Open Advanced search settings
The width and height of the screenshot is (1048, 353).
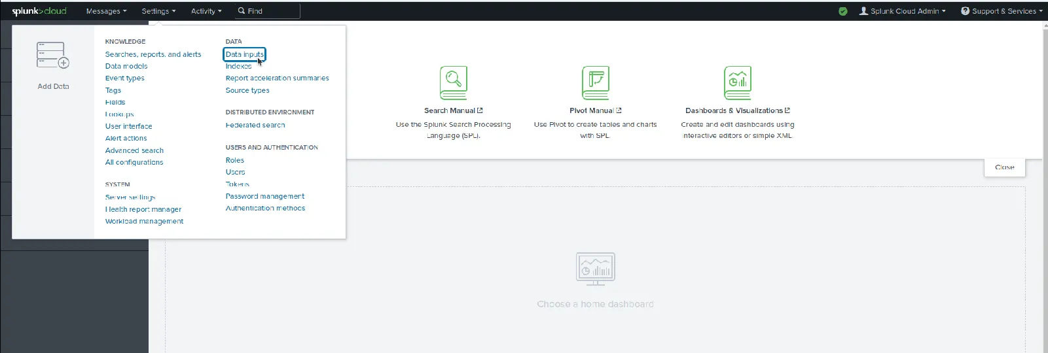(134, 150)
